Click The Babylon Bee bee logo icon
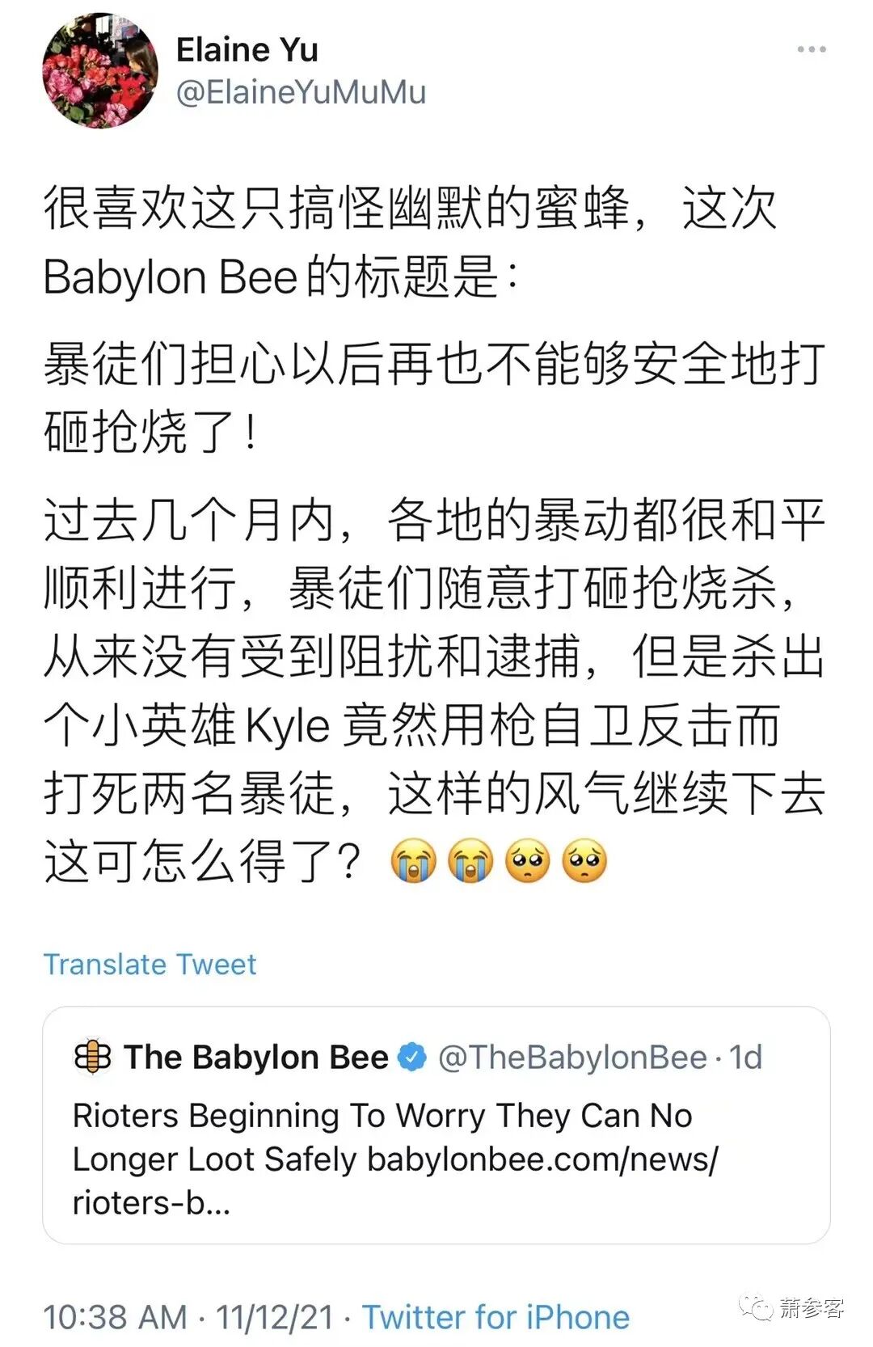This screenshot has width=873, height=1347. click(92, 1057)
